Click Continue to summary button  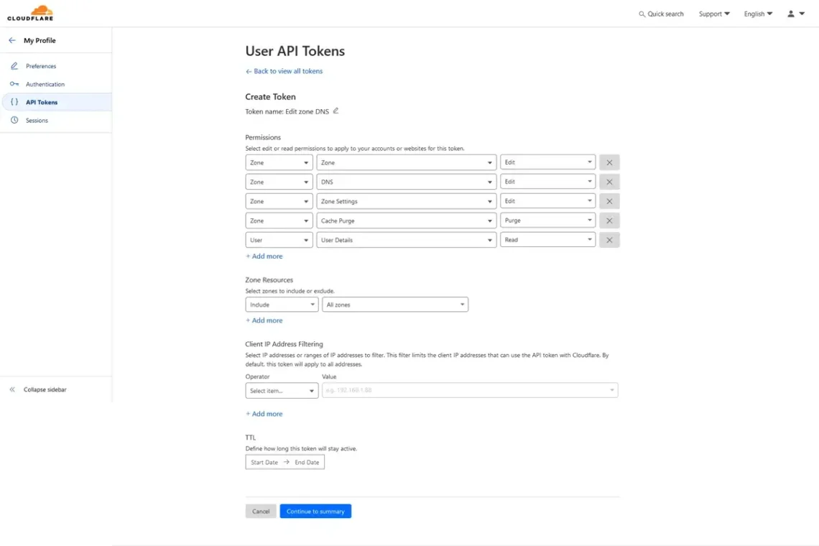(315, 512)
